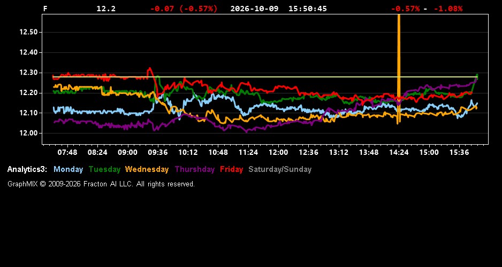Click the Wednesday legend entry
Screen dimensions: 502x267
point(147,170)
